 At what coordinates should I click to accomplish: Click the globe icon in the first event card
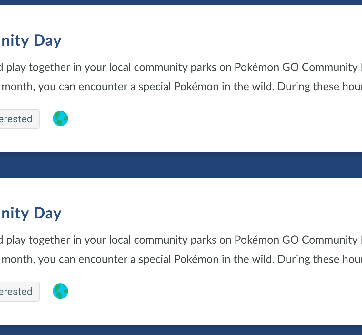60,119
